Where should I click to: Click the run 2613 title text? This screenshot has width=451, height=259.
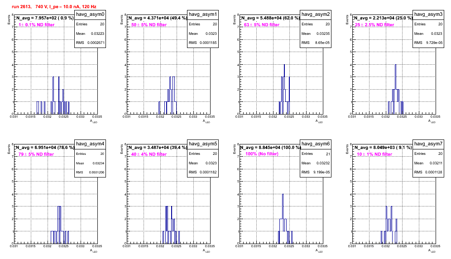(x=54, y=6)
